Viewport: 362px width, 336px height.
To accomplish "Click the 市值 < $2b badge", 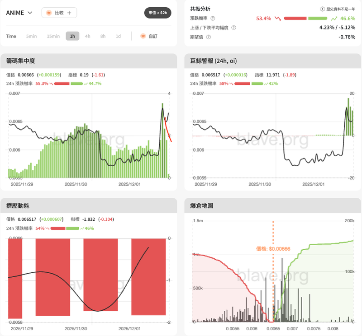I will 158,13.
